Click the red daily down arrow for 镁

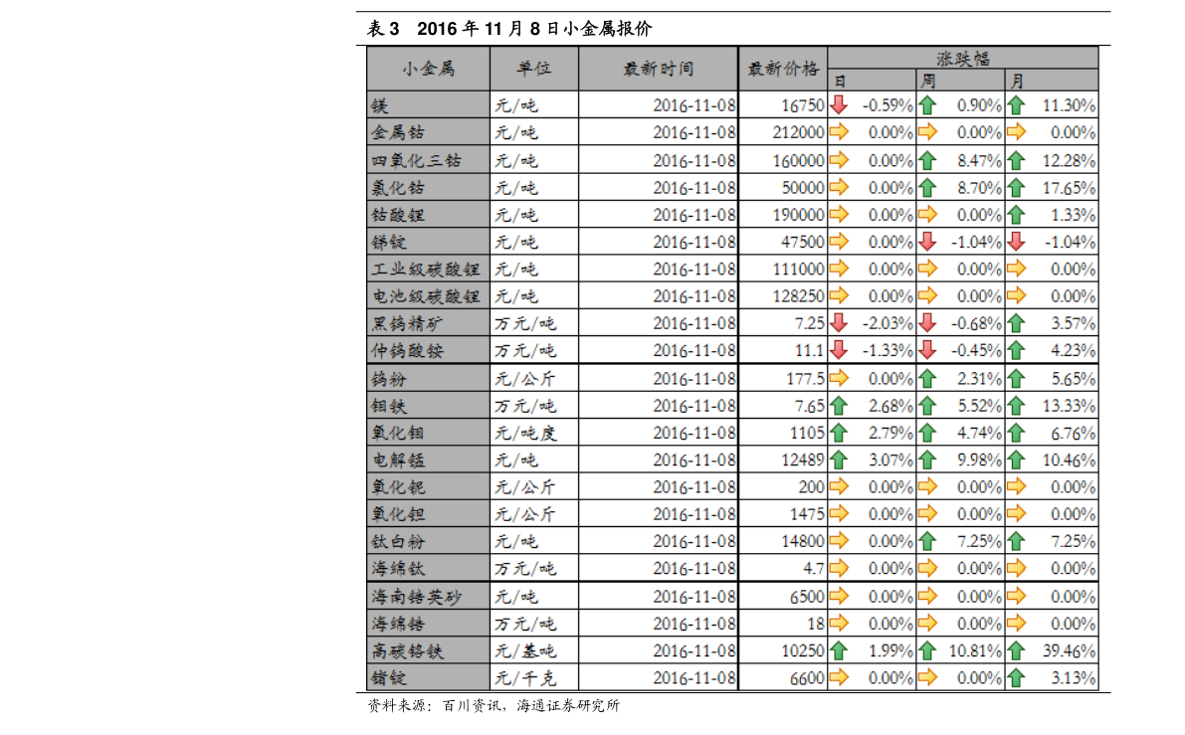coord(838,104)
